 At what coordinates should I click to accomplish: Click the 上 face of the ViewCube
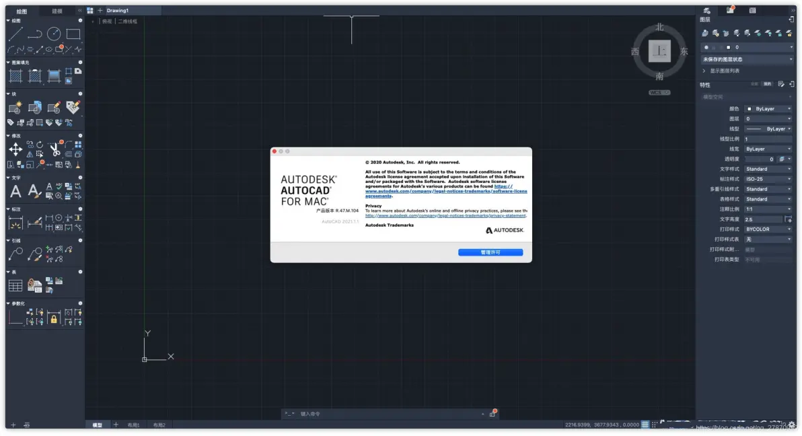click(659, 51)
